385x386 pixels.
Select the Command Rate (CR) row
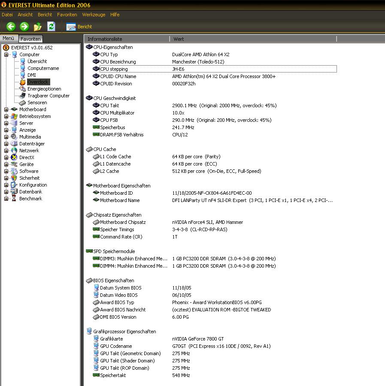[x=215, y=237]
